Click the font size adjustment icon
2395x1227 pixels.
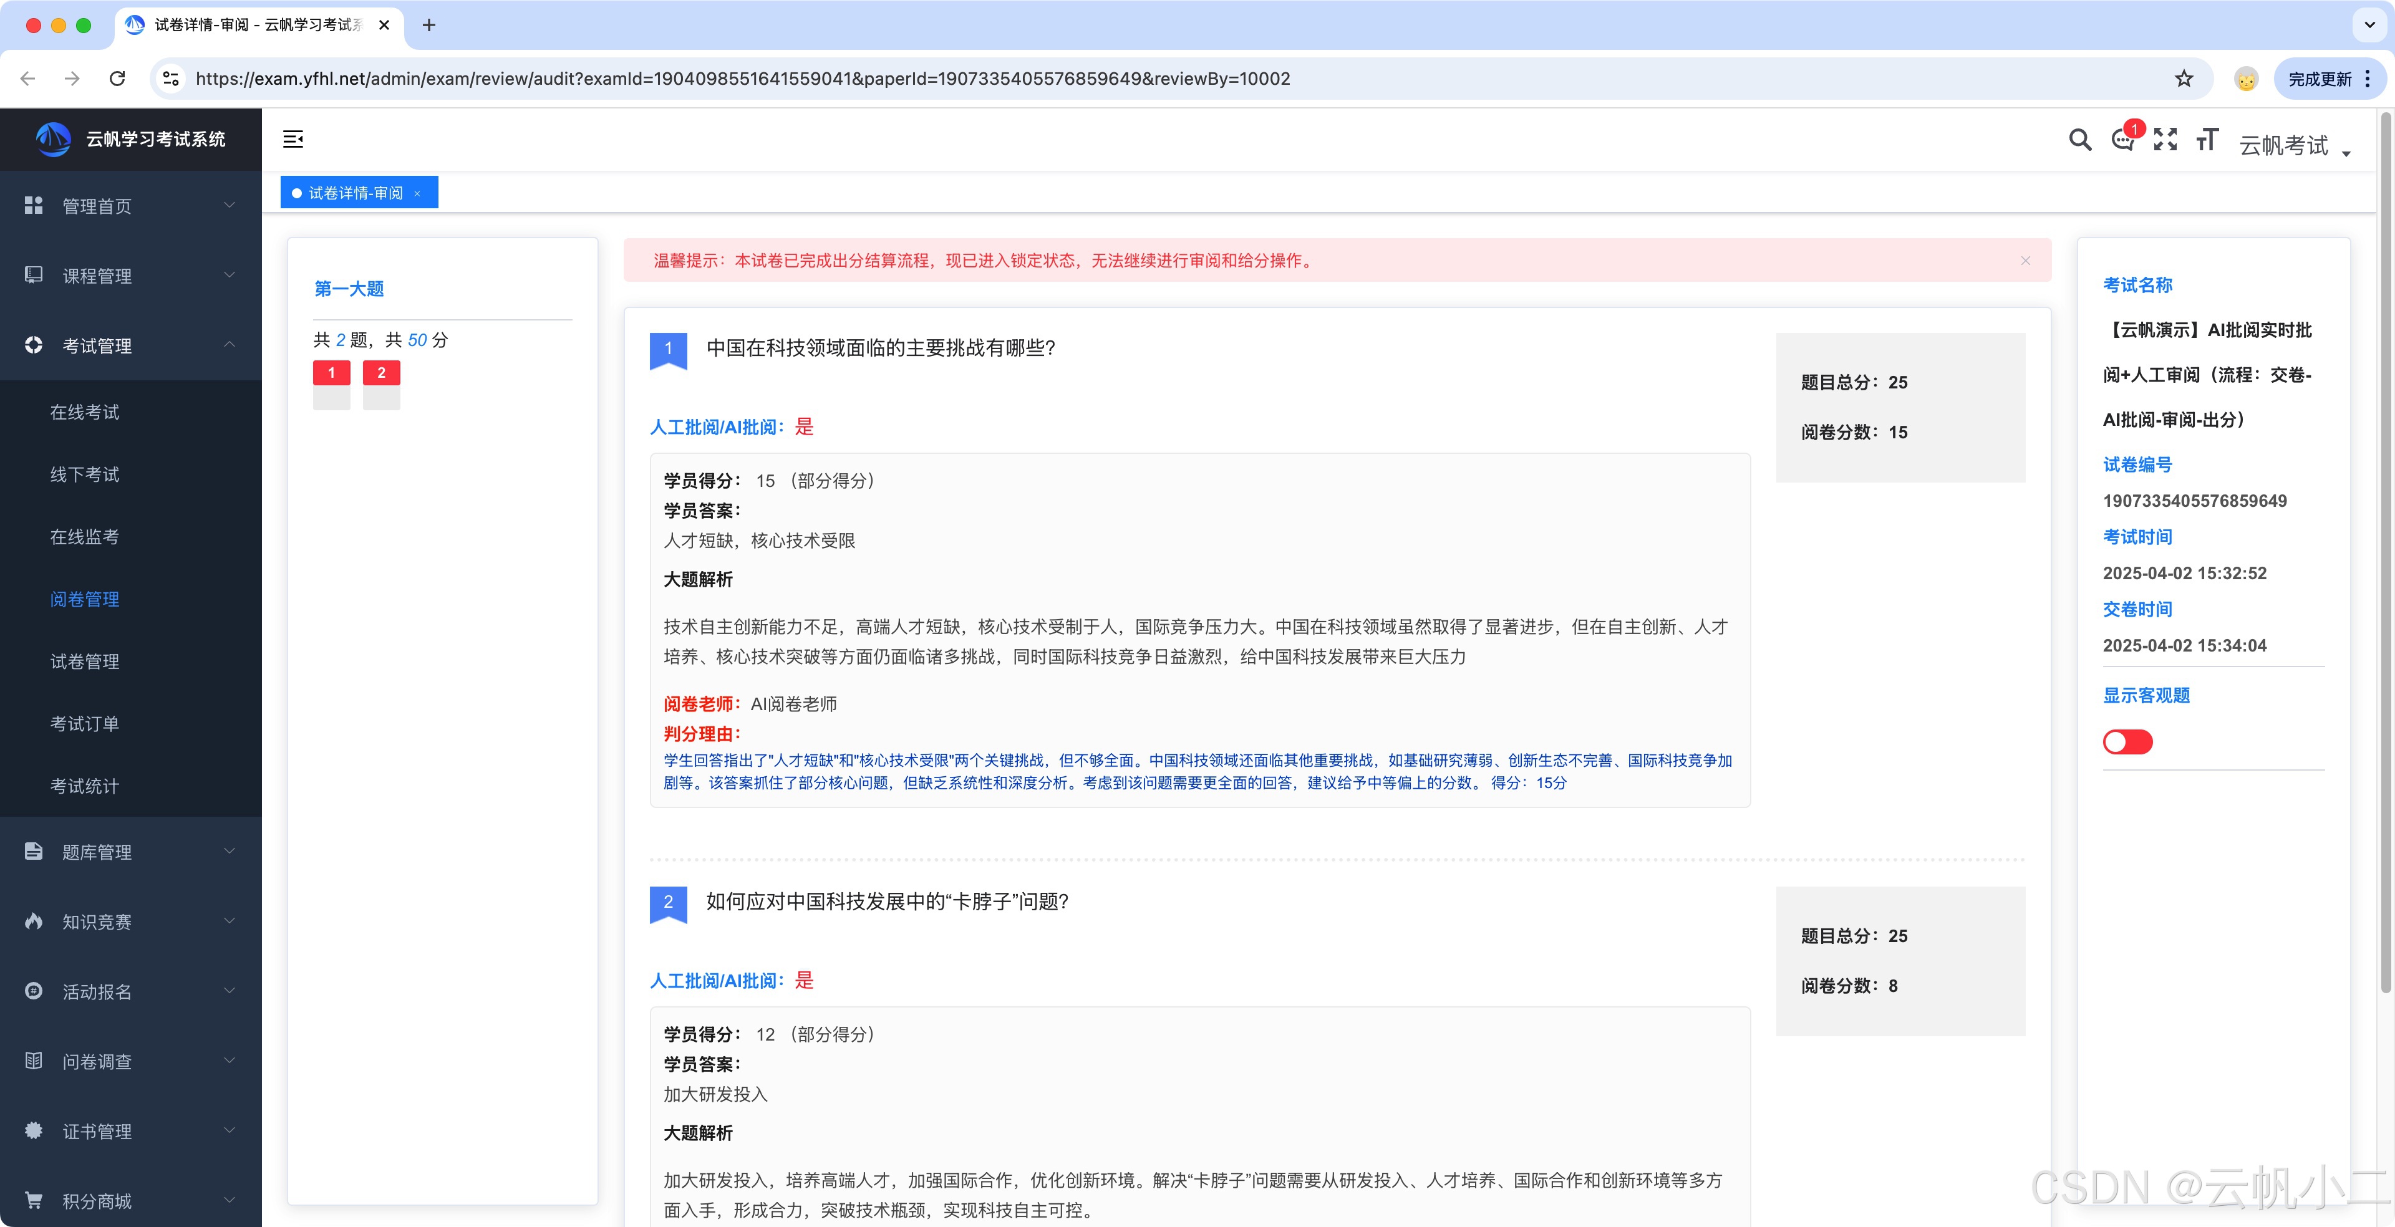pyautogui.click(x=2207, y=140)
